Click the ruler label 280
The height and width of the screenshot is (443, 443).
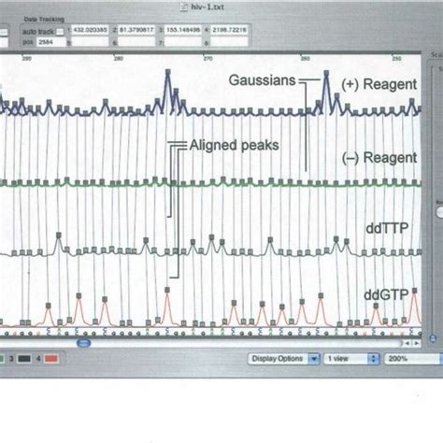[x=118, y=59]
